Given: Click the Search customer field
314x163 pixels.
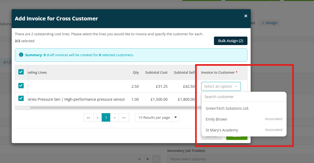Looking at the screenshot, I should 244,97.
